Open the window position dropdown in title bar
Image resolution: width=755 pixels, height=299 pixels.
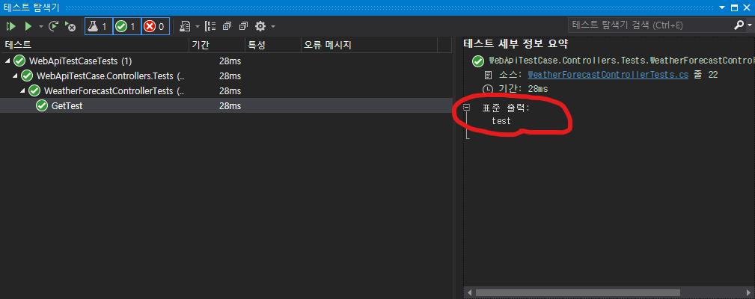tap(722, 7)
